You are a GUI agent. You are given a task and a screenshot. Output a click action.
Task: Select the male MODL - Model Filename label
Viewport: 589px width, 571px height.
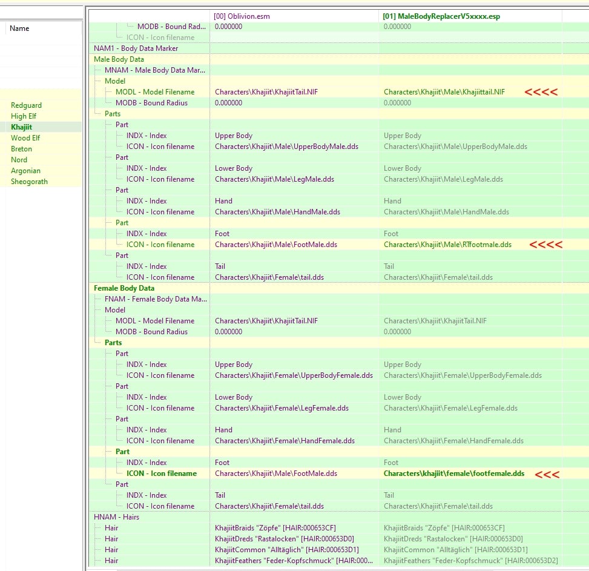click(x=155, y=91)
